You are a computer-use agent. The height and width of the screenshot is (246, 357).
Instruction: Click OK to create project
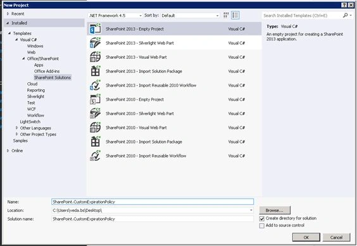(306, 237)
